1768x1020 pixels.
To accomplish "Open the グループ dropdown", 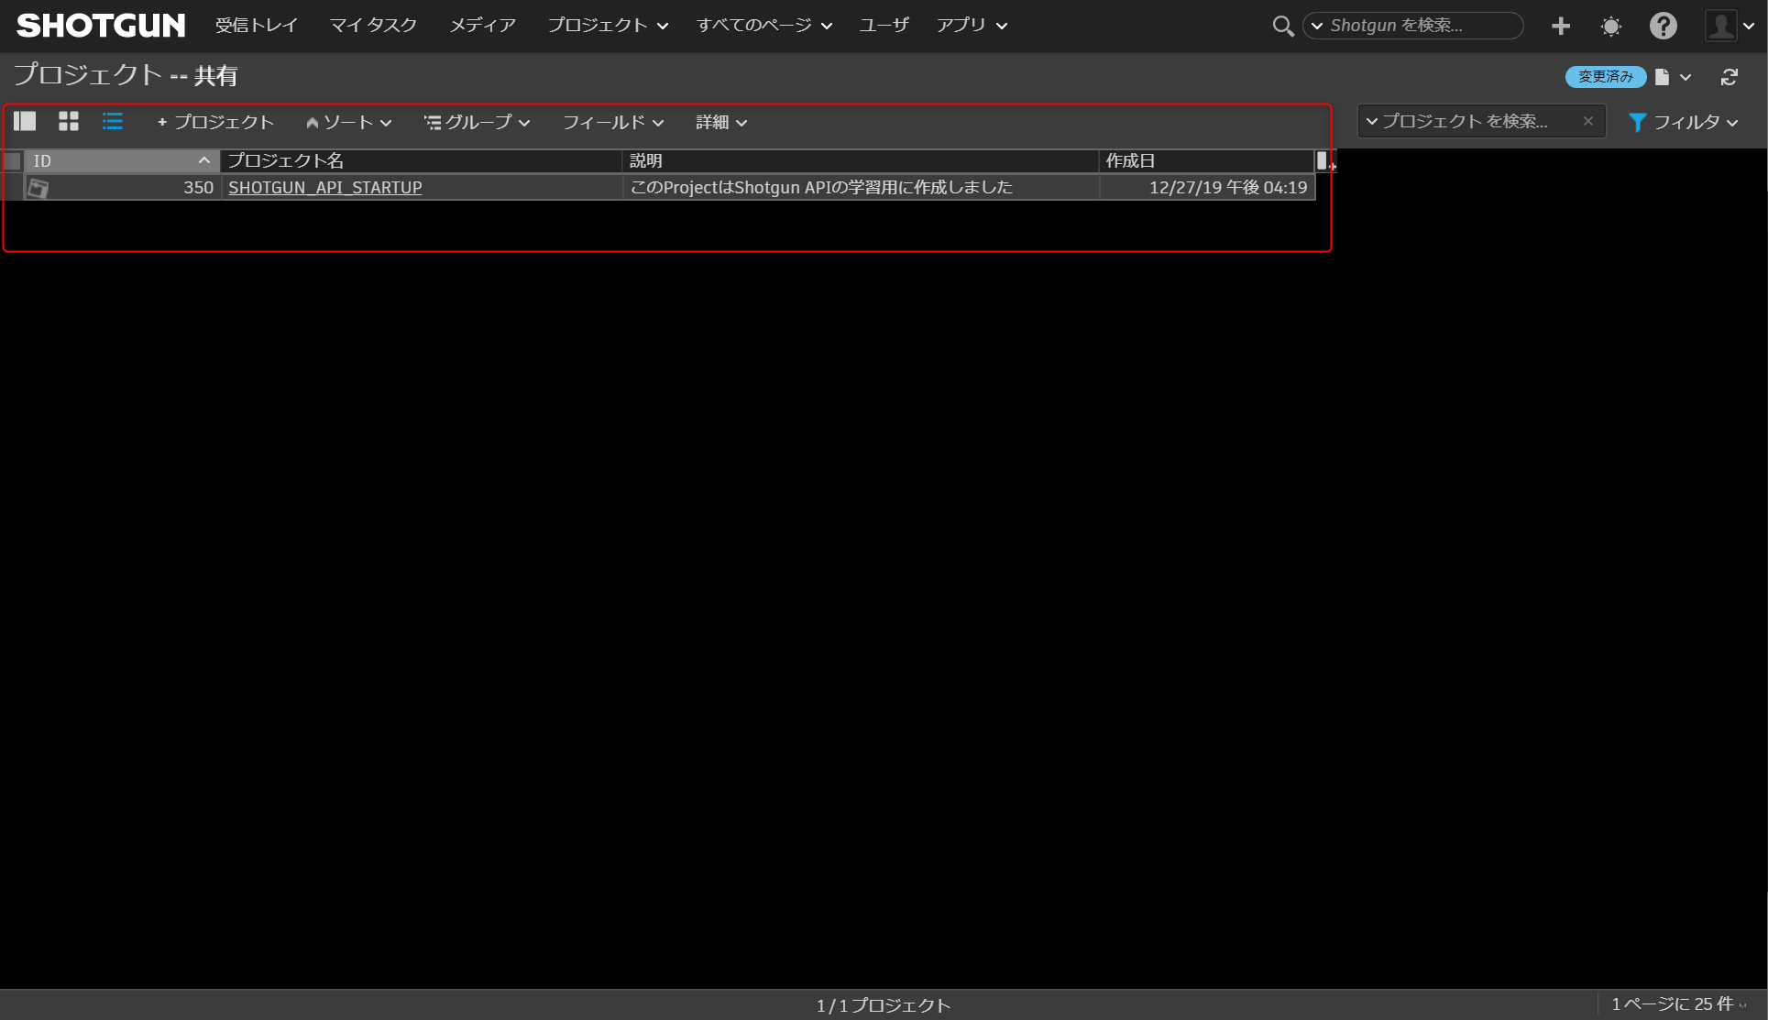I will tap(477, 122).
